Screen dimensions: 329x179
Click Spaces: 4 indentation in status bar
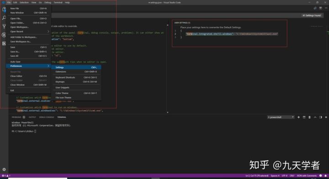tap(275, 176)
